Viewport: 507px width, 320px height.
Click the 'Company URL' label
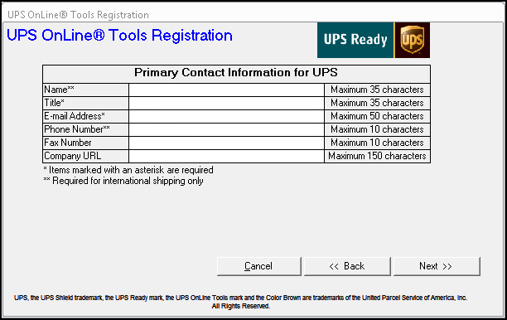coord(73,156)
